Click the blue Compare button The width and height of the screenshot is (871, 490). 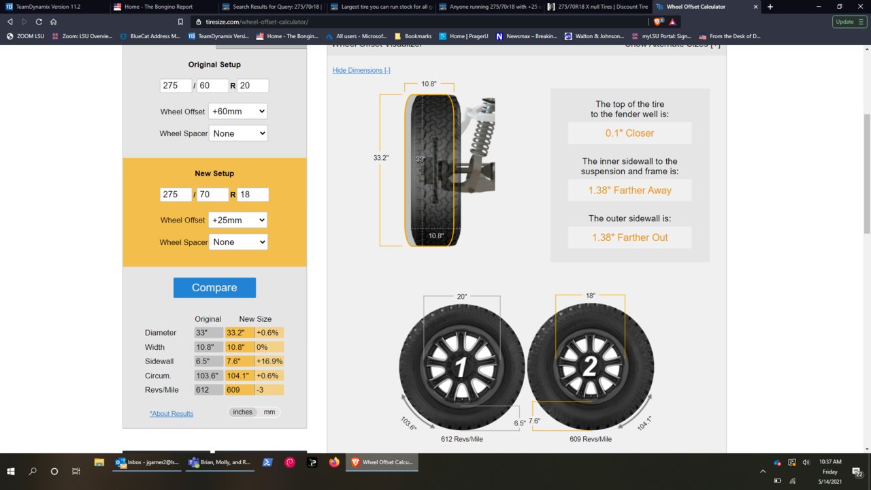tap(214, 288)
